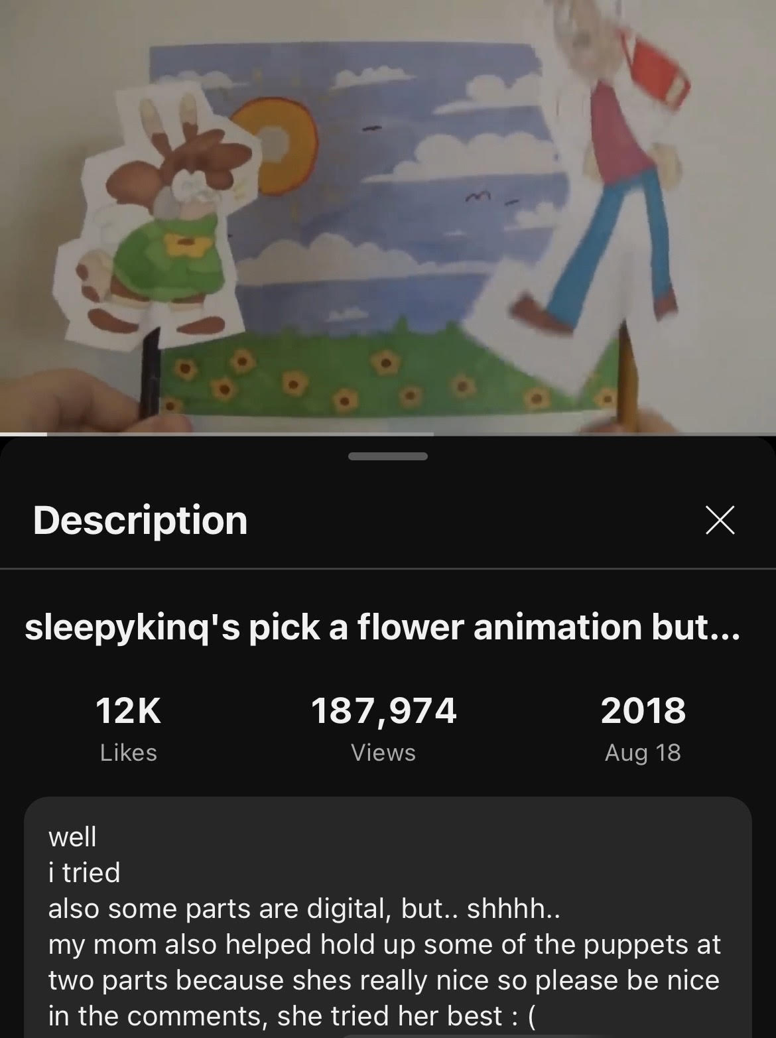Image resolution: width=776 pixels, height=1038 pixels.
Task: Click the "Likes" label
Action: click(x=129, y=752)
